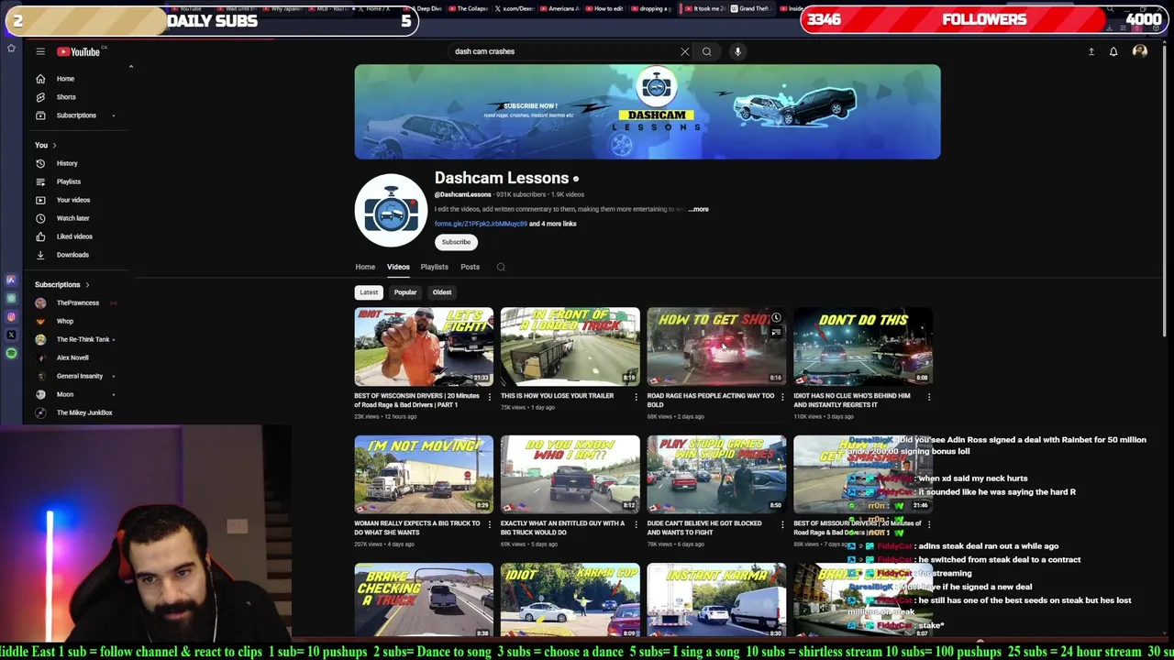The width and height of the screenshot is (1174, 660).
Task: Click the magnifier search button
Action: coord(706,51)
